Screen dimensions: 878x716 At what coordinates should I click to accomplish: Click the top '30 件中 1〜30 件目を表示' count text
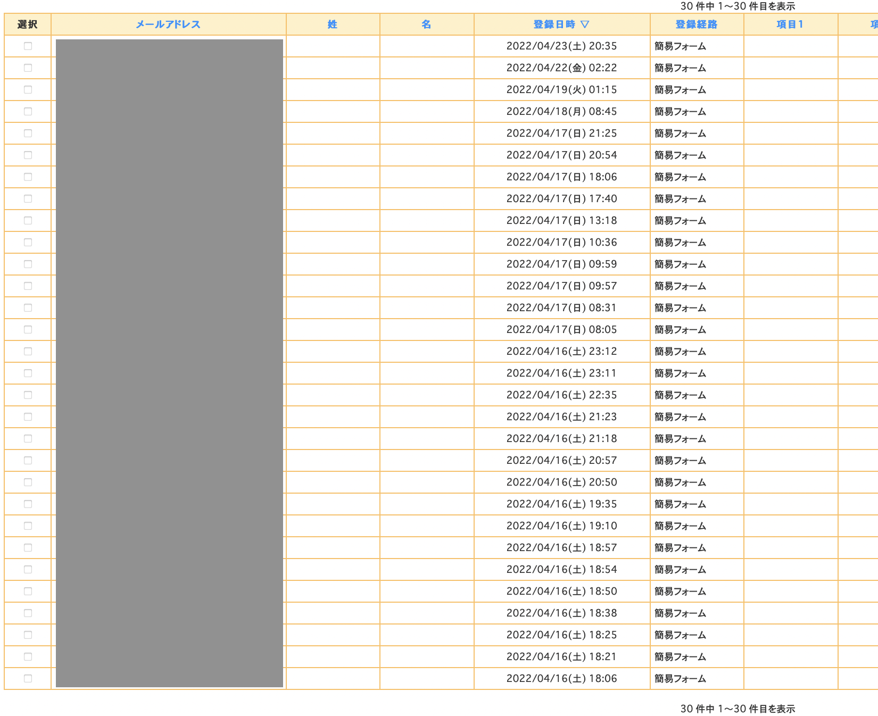(738, 6)
